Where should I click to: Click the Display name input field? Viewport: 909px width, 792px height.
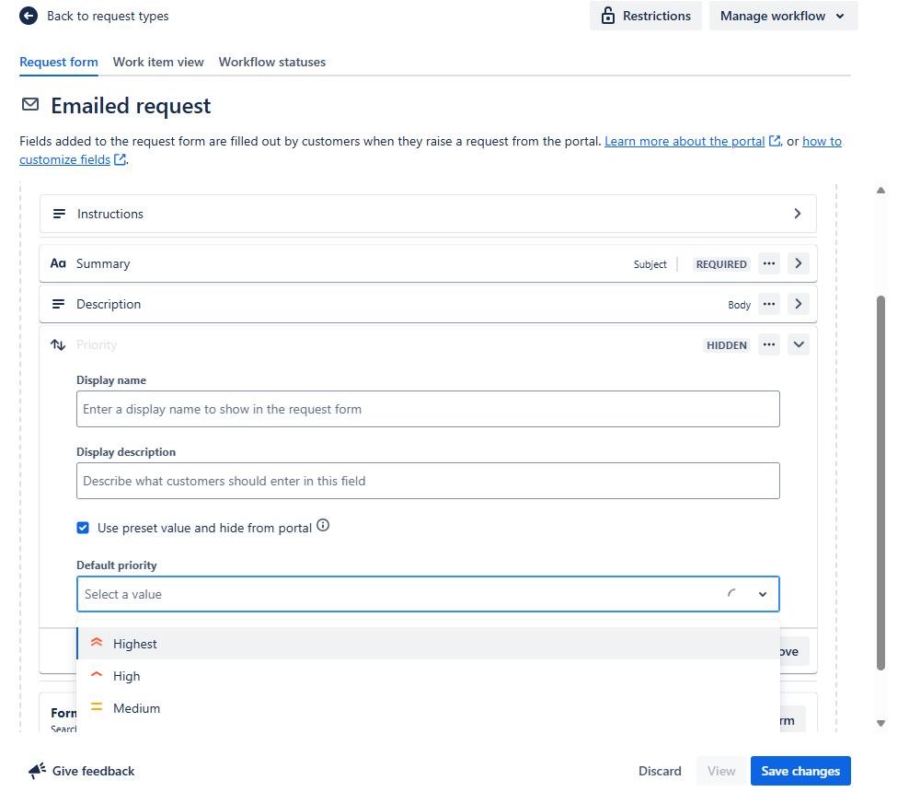coord(428,409)
